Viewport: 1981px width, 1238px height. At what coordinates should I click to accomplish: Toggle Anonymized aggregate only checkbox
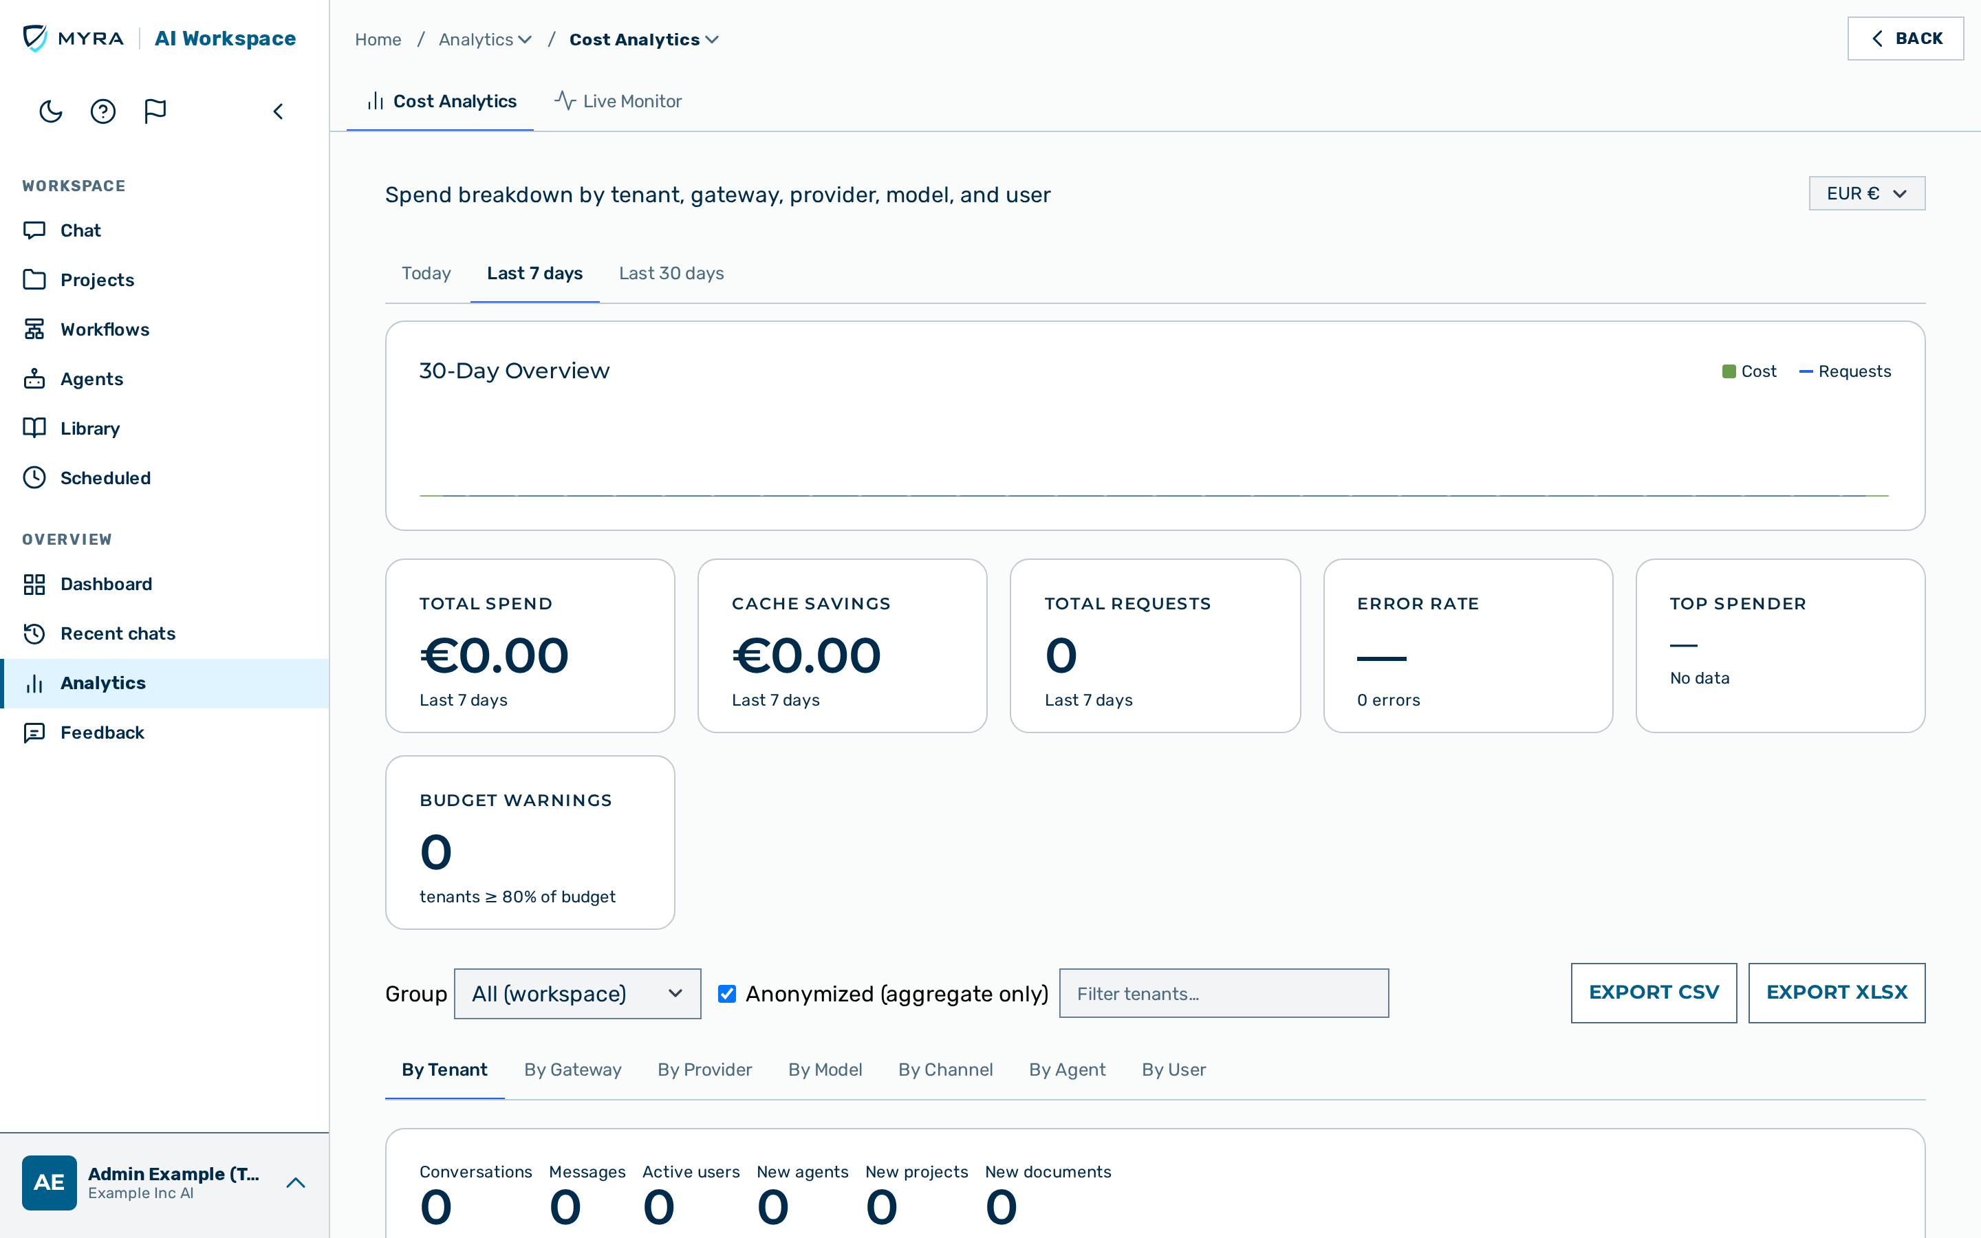pyautogui.click(x=727, y=993)
